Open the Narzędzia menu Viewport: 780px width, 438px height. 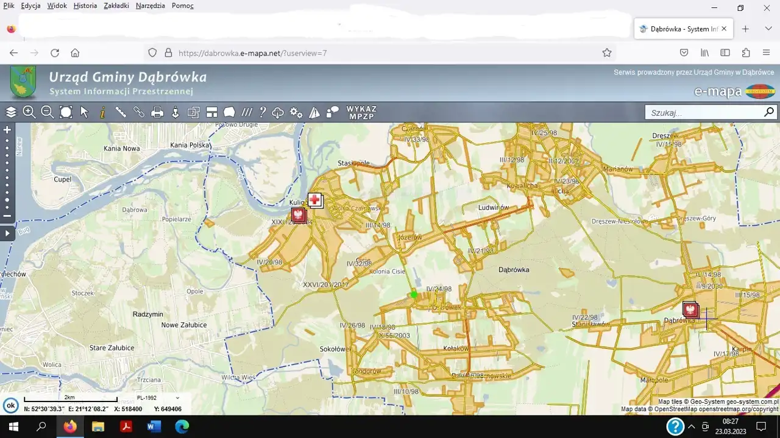(x=150, y=5)
